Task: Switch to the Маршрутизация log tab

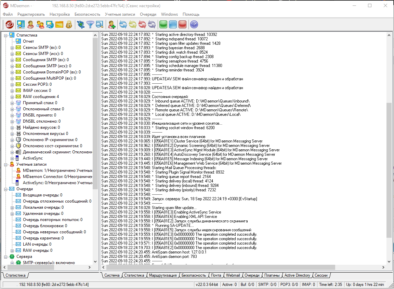Action: pyautogui.click(x=163, y=275)
